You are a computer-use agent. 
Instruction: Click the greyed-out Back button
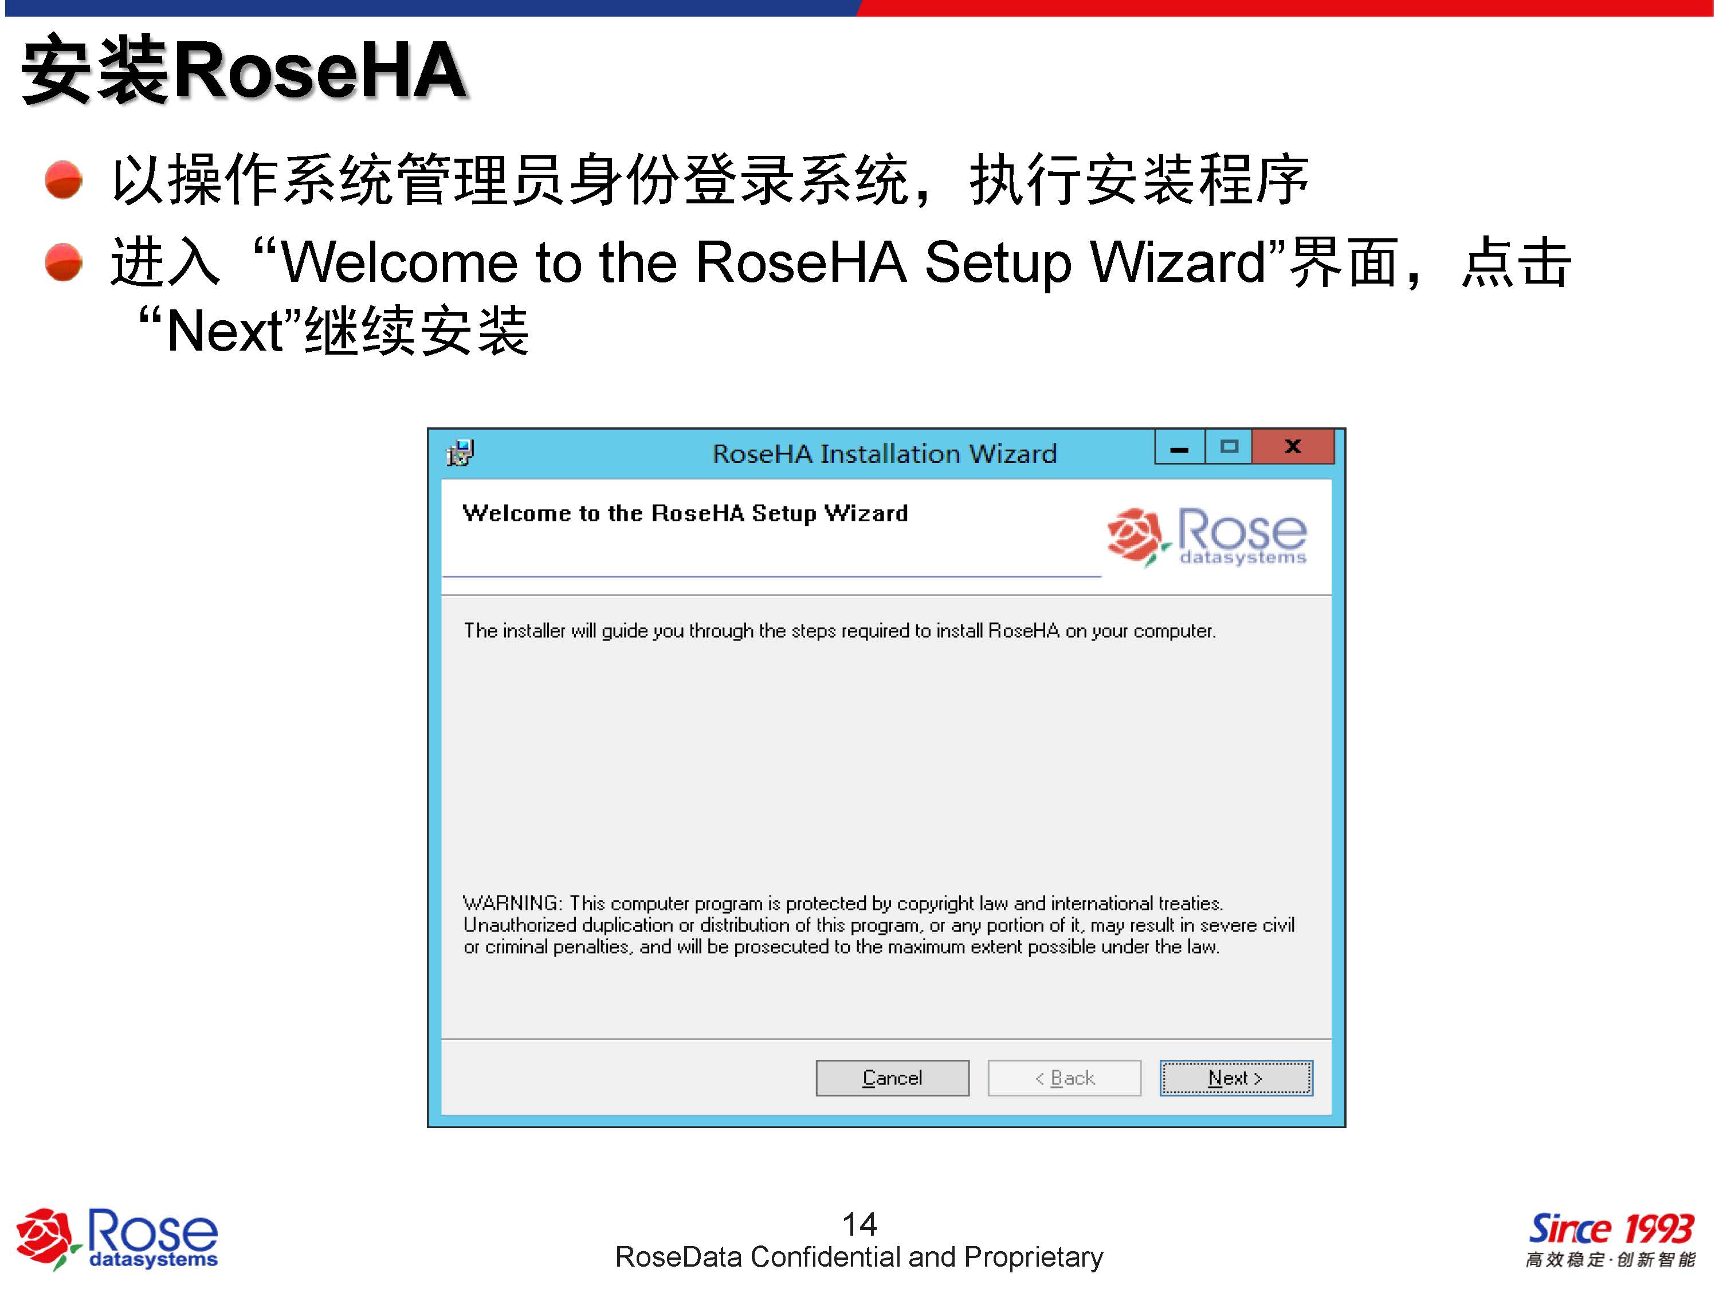click(x=1064, y=1078)
